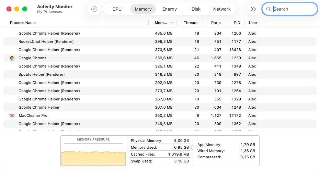This screenshot has width=320, height=171.
Task: Focus the Search input field
Action: 289,9
